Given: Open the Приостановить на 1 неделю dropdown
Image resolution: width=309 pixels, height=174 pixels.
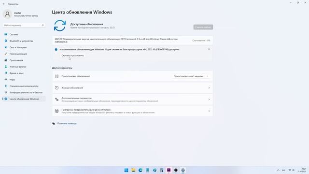Looking at the screenshot, I should [x=191, y=76].
